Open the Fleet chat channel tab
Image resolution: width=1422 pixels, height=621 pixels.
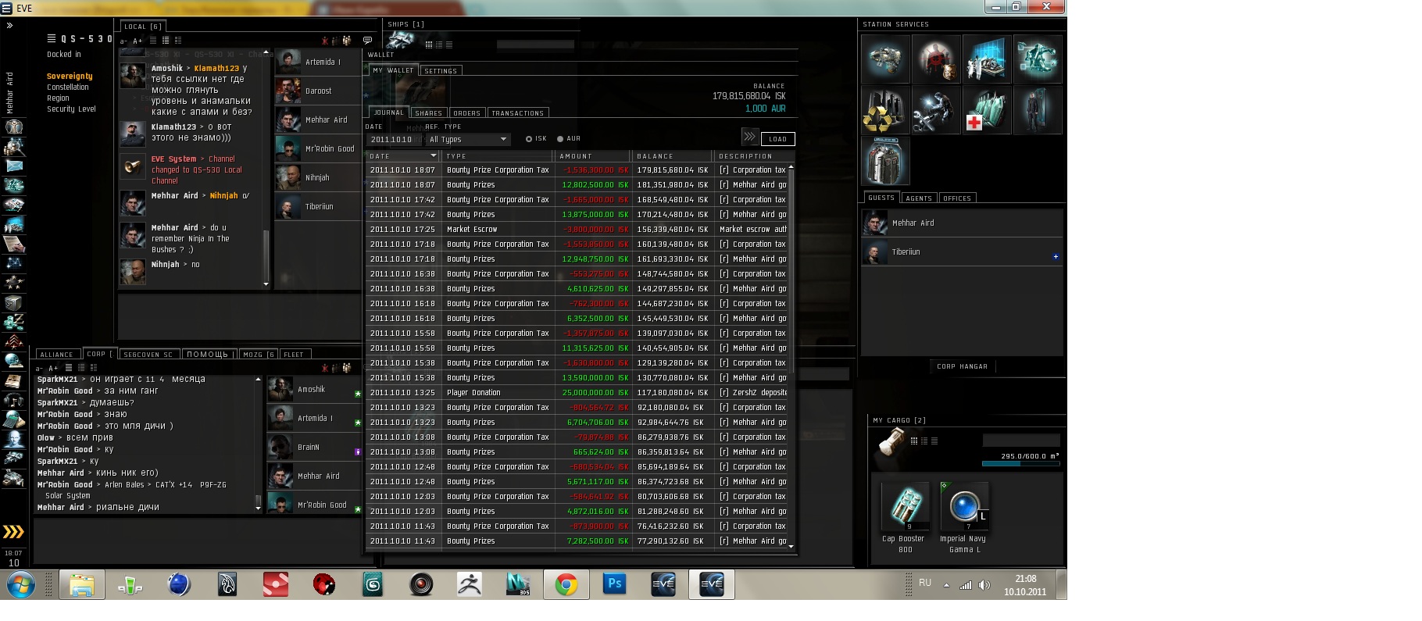click(x=294, y=355)
